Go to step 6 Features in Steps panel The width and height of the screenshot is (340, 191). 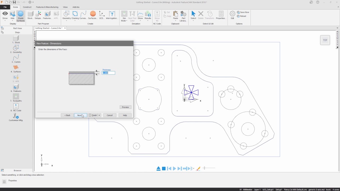pyautogui.click(x=16, y=88)
